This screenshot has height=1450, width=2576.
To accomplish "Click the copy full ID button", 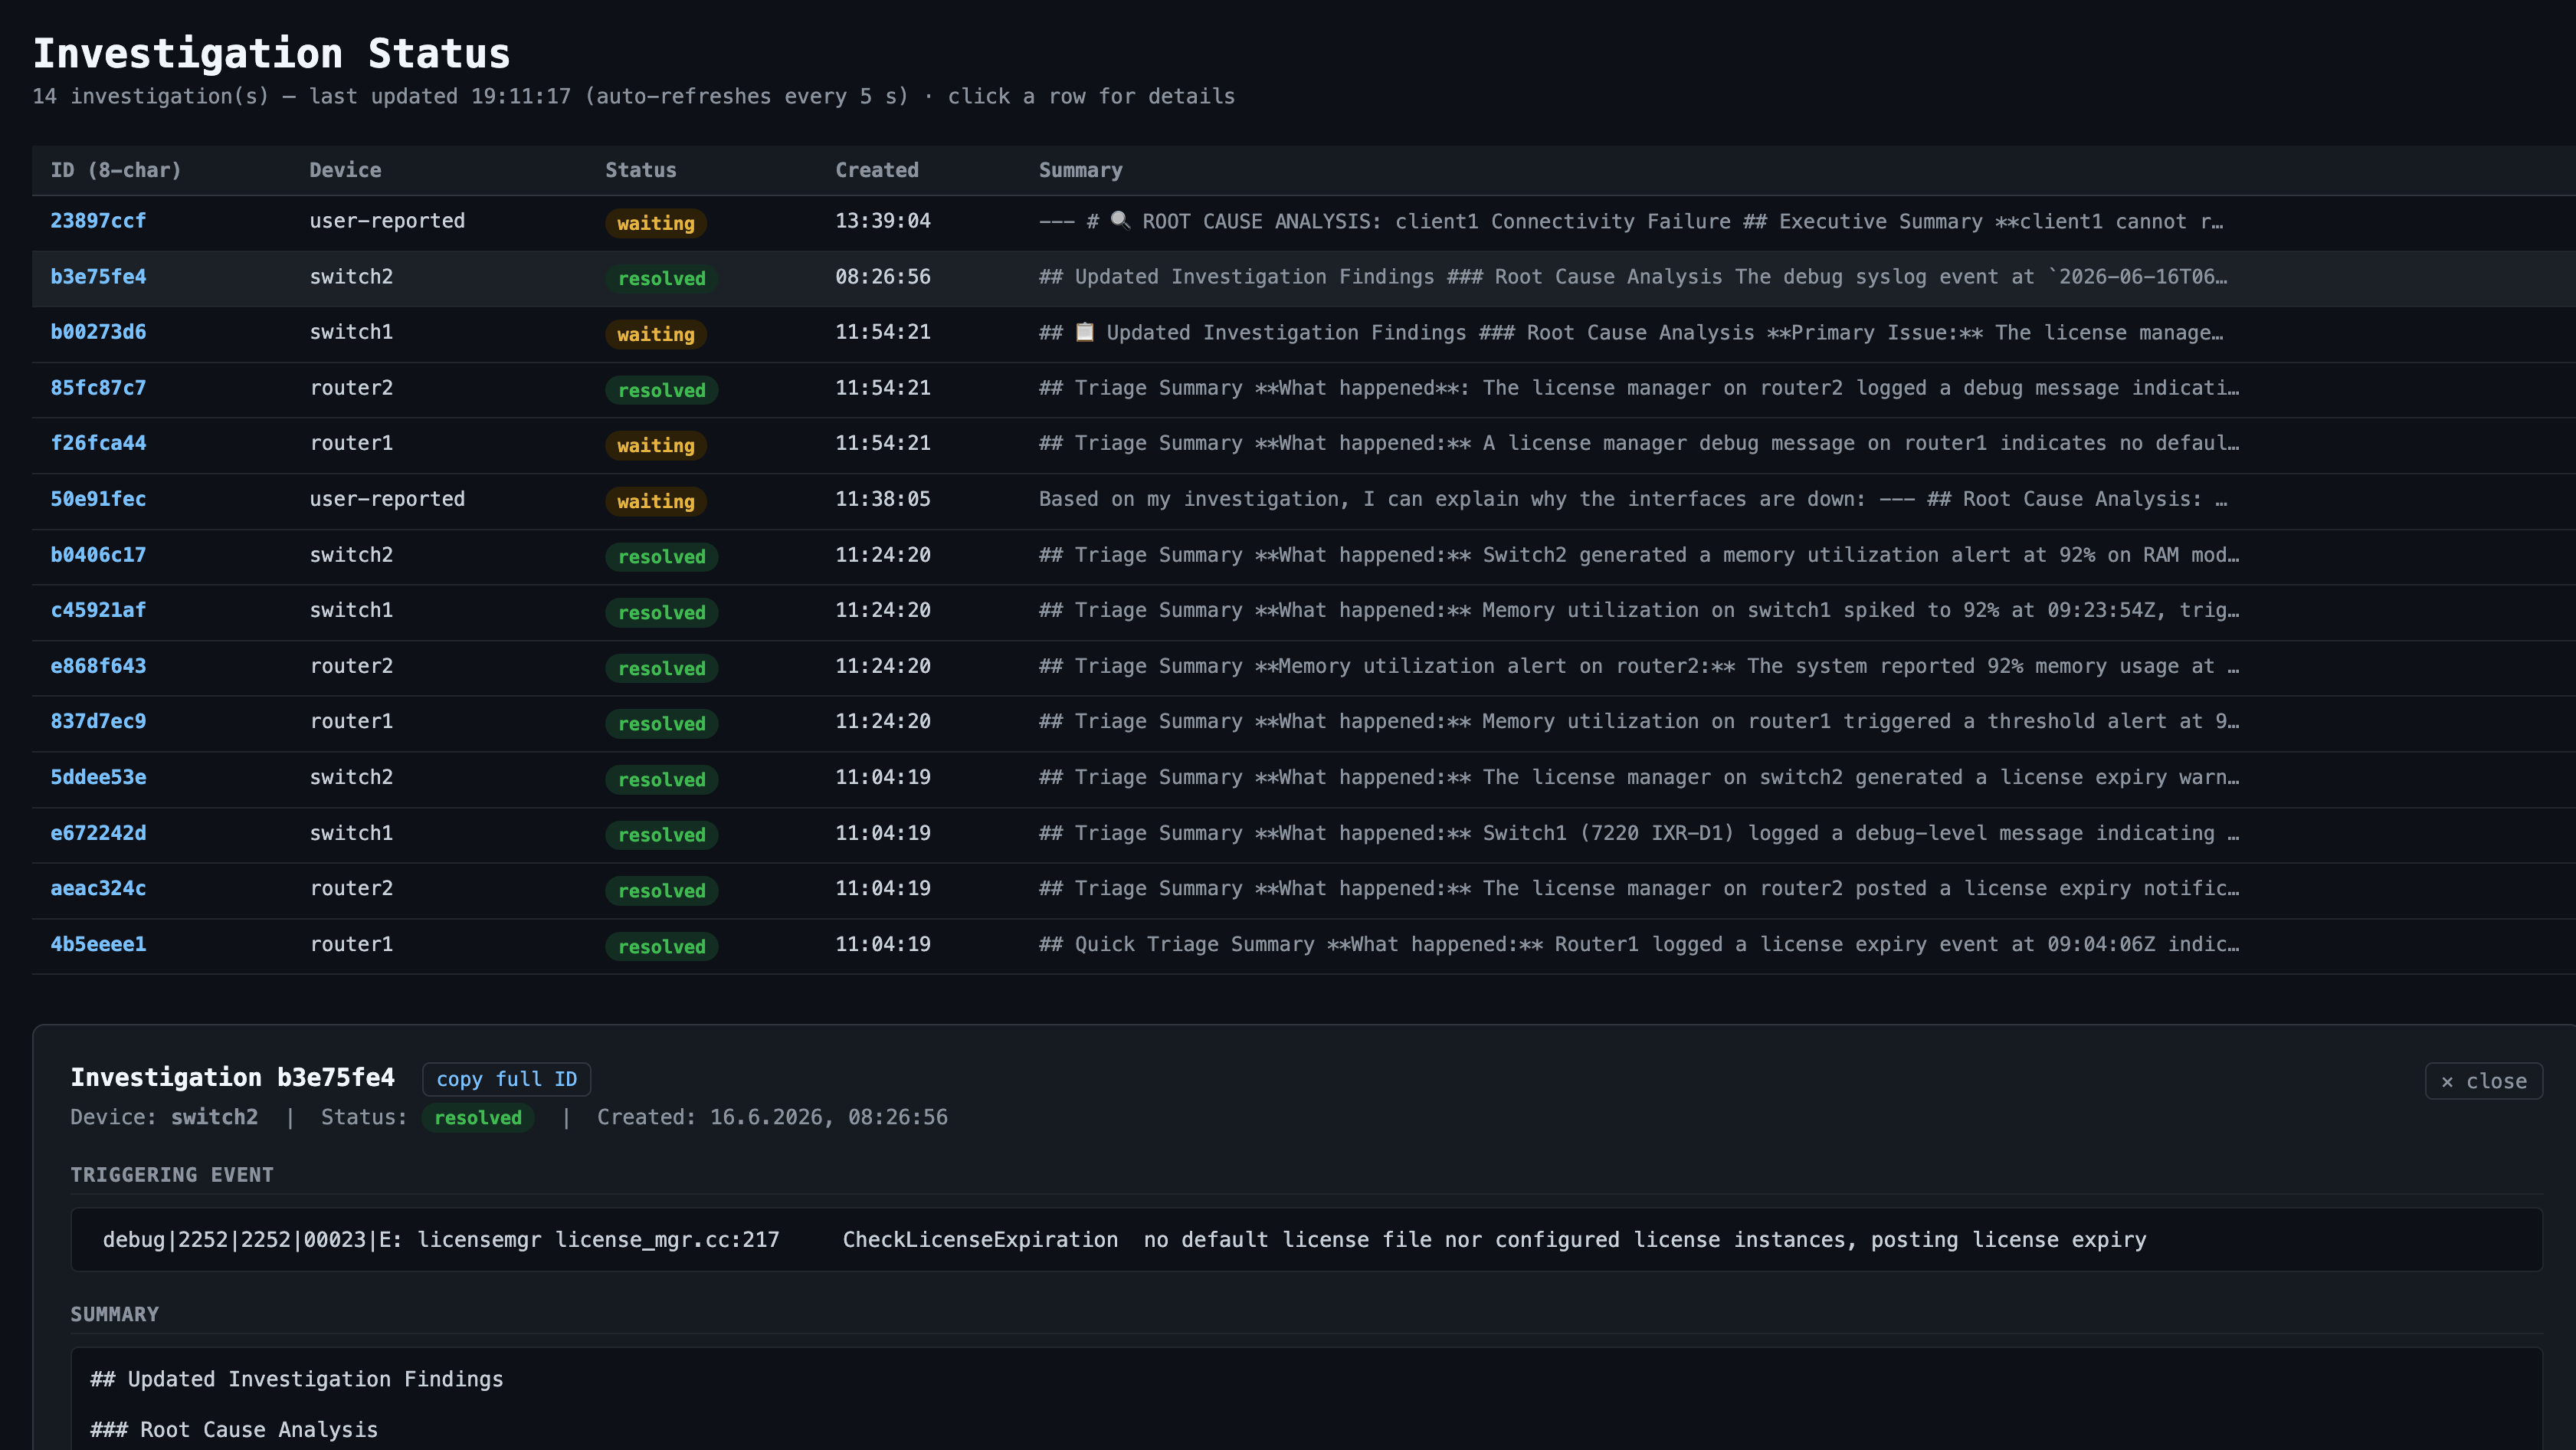I will (x=506, y=1079).
